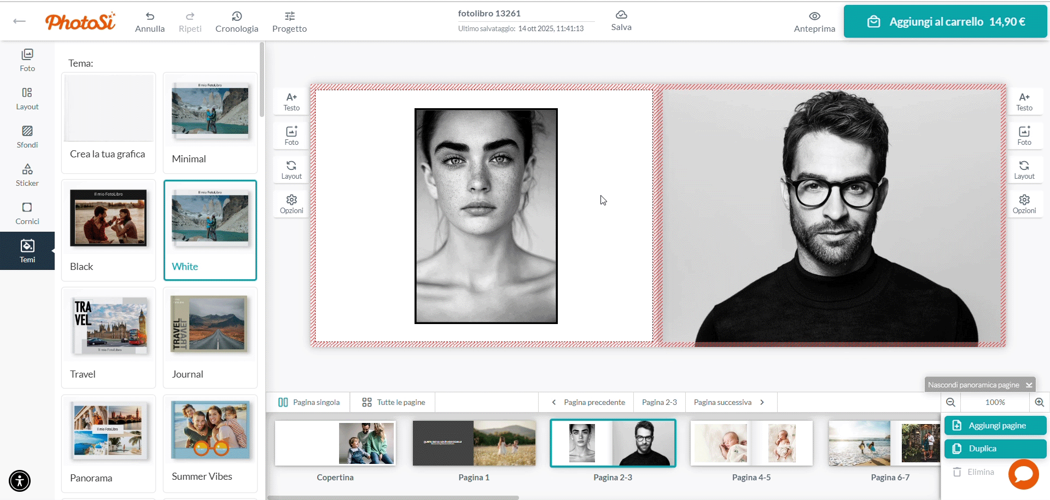Redo with the Ripeti button

(190, 22)
